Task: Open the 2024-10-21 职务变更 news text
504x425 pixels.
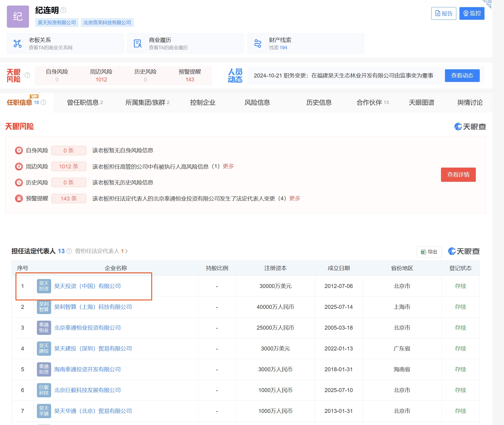Action: point(343,76)
